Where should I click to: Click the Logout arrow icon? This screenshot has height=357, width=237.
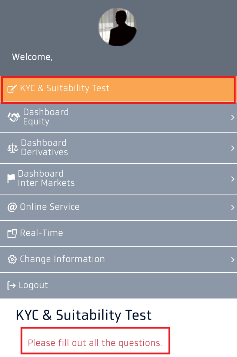click(11, 286)
